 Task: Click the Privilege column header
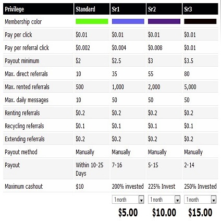coord(15,9)
